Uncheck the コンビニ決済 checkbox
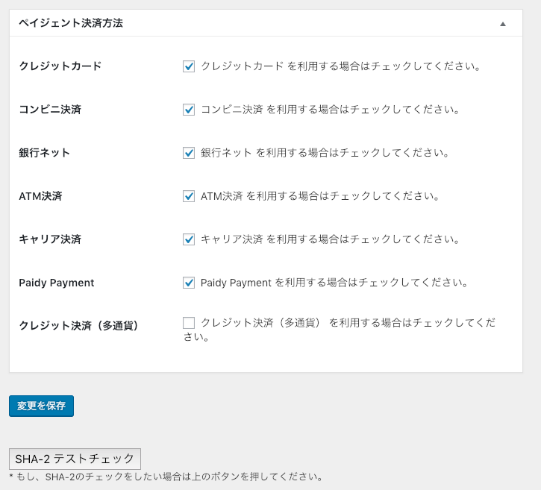The image size is (541, 490). click(189, 110)
